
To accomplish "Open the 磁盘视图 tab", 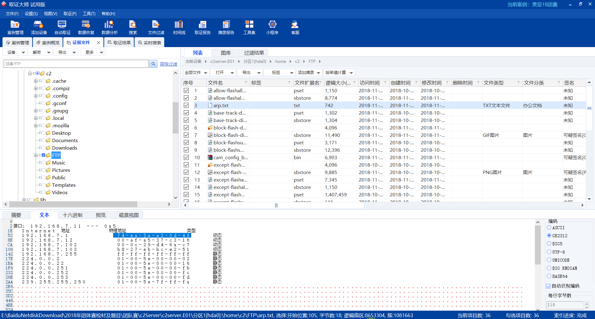I will tap(129, 215).
